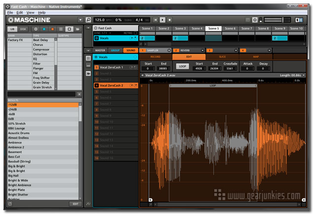This screenshot has width=313, height=216.
Task: Open the Edit menu
Action: tap(20, 12)
